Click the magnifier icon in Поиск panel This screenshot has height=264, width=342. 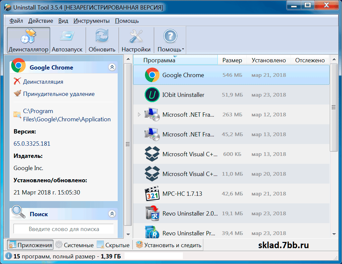19,212
